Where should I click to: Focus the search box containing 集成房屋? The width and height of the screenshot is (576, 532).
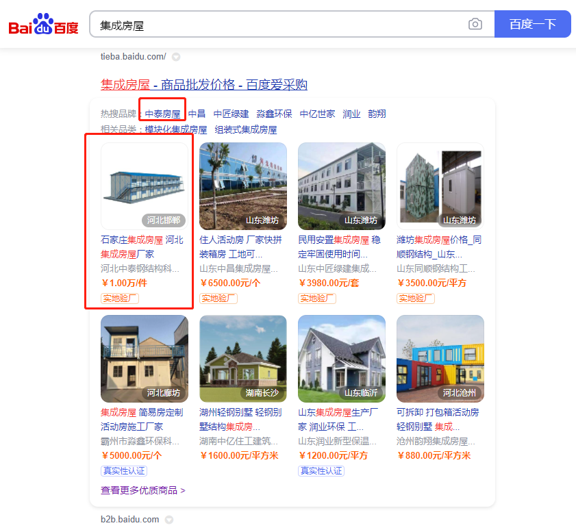274,25
